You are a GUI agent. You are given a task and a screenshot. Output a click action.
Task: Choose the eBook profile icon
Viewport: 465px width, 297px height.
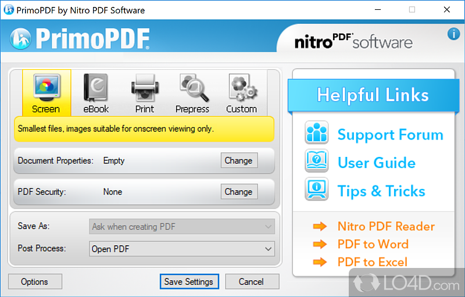pos(96,88)
